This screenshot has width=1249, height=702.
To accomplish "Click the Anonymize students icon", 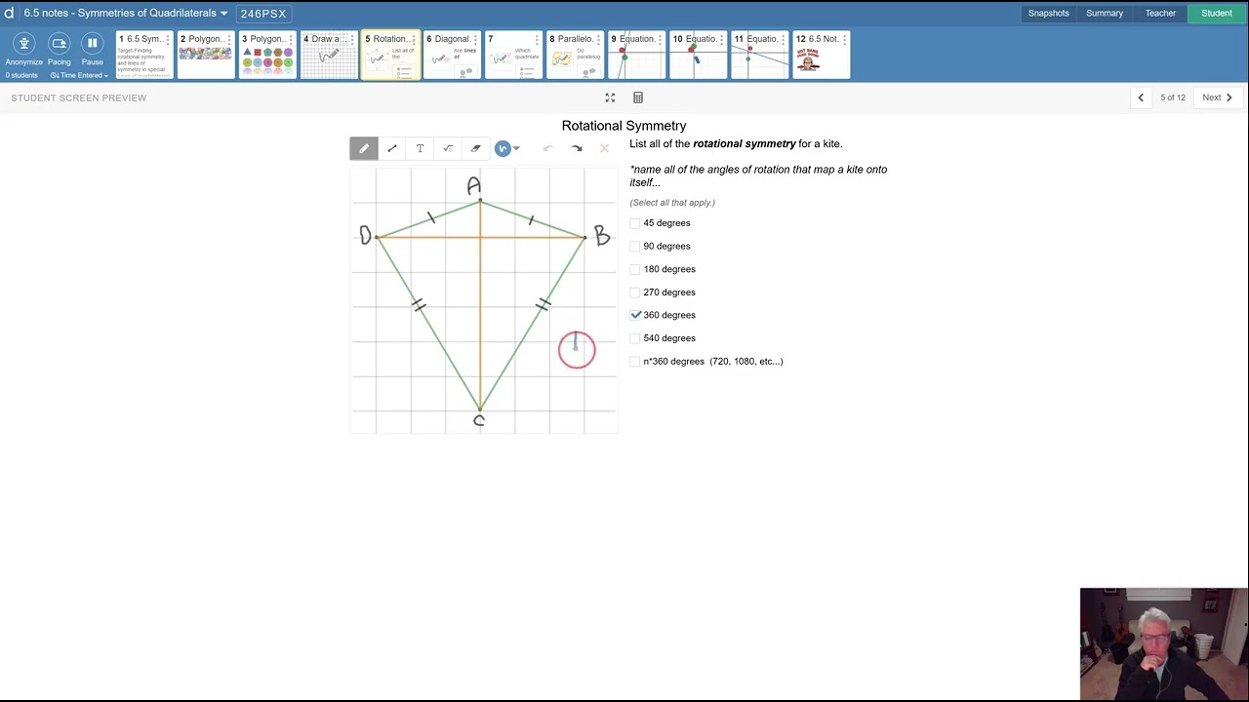I will coord(24,43).
